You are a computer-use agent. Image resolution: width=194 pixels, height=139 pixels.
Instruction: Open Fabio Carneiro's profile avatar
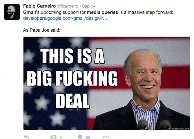[x=12, y=12]
